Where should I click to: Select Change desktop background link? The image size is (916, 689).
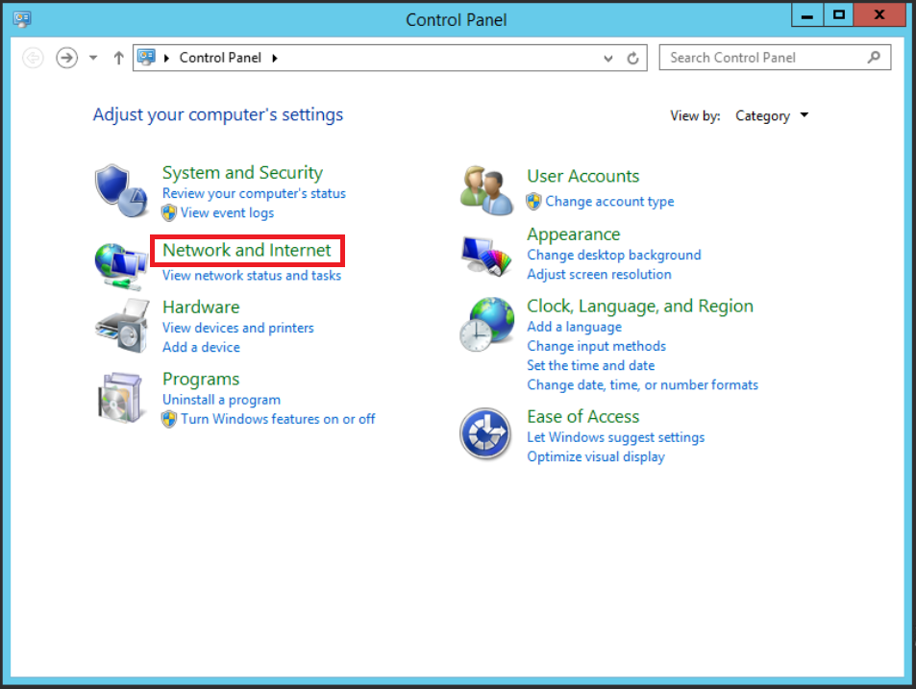[613, 255]
